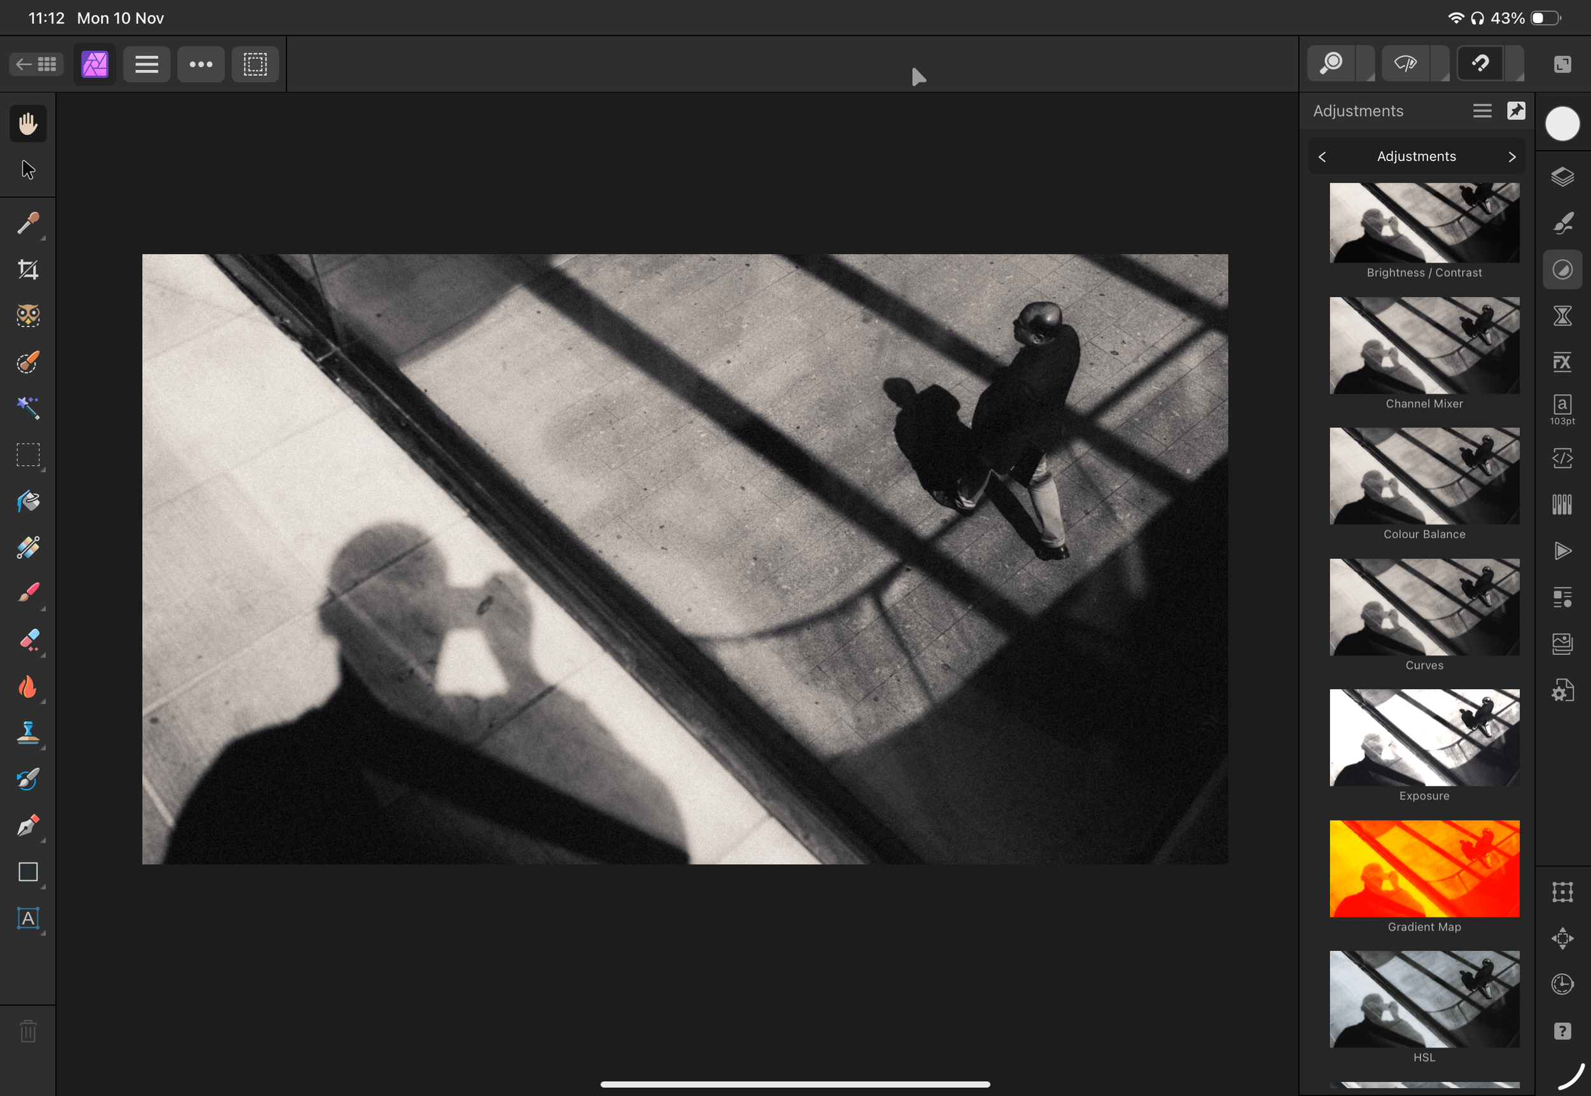
Task: Toggle the preview eye visibility button
Action: click(1405, 64)
